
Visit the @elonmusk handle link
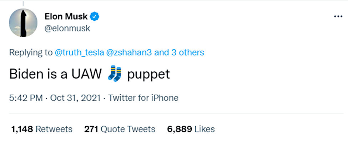(67, 29)
